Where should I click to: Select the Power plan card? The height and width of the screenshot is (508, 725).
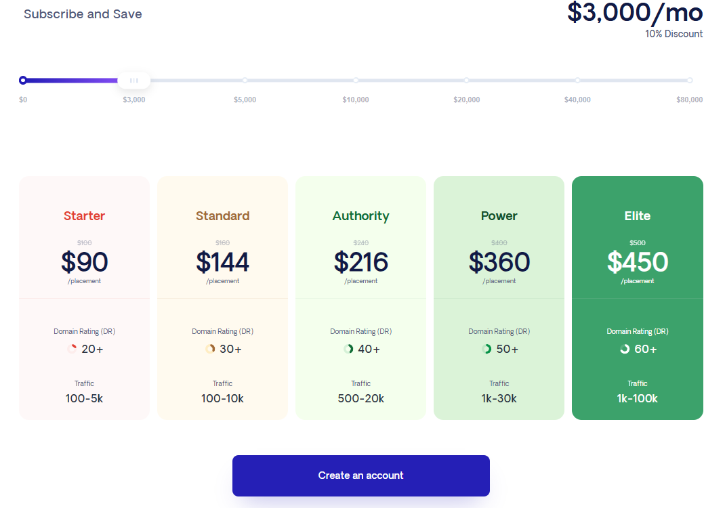(499, 297)
